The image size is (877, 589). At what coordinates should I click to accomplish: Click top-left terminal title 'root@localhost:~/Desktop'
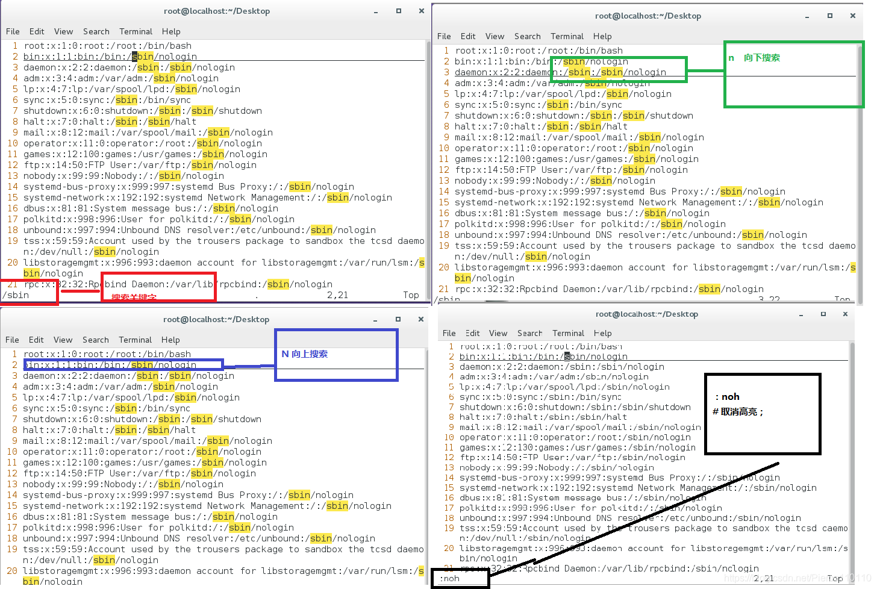tap(217, 11)
